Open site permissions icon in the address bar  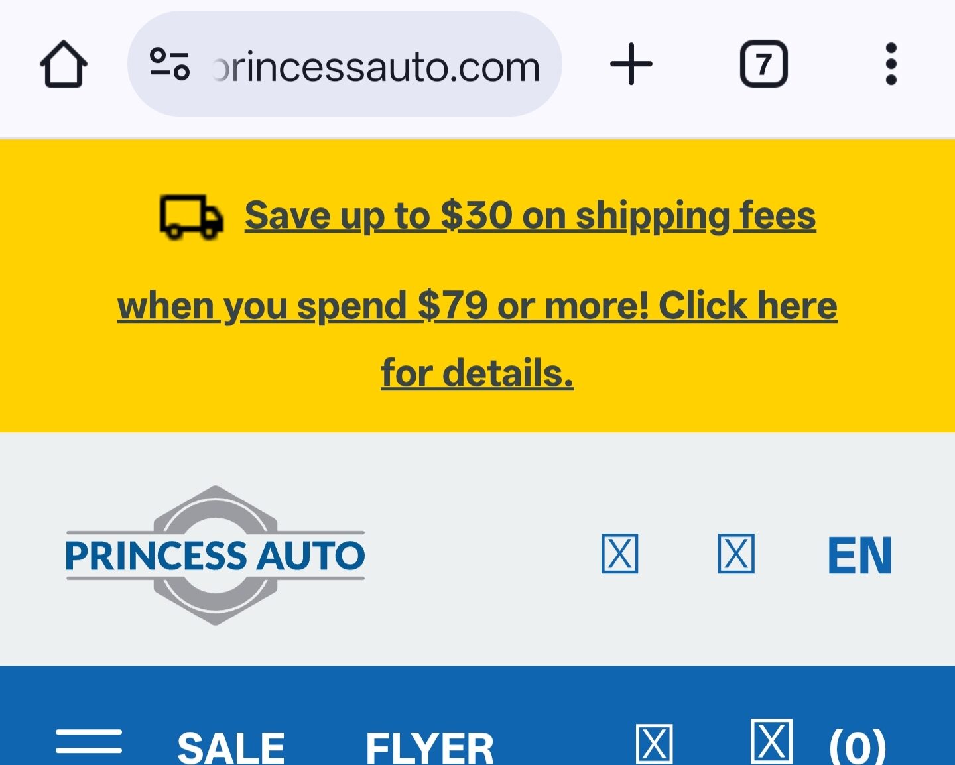tap(168, 64)
